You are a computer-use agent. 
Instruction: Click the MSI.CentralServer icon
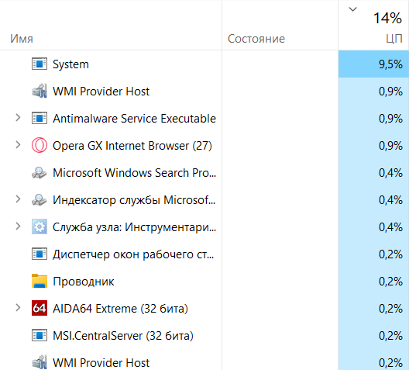(x=40, y=336)
